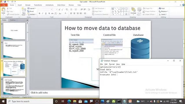The height and width of the screenshot is (104, 185).
Task: Increase font size with grow font icon
Action: 59,10
